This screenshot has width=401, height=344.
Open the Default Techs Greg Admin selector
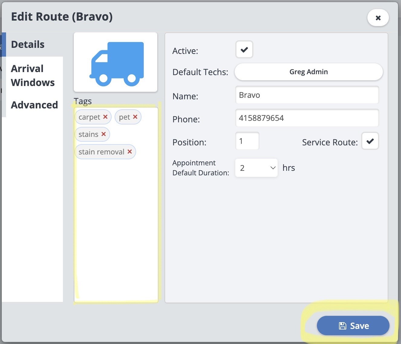point(308,72)
